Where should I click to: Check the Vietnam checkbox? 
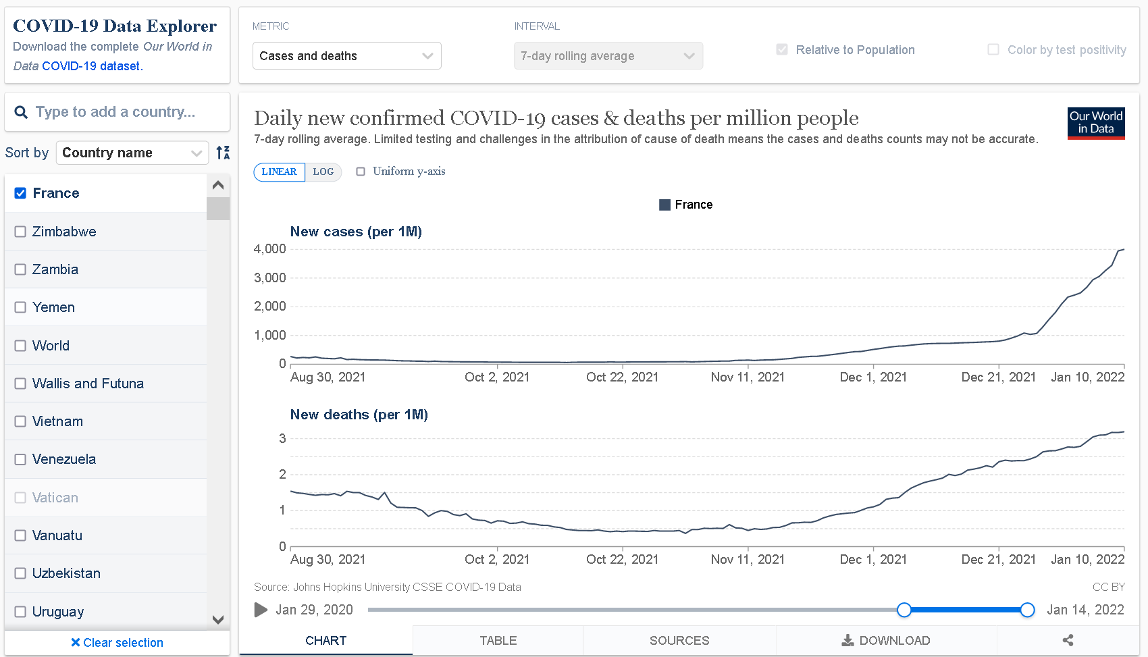pyautogui.click(x=20, y=421)
